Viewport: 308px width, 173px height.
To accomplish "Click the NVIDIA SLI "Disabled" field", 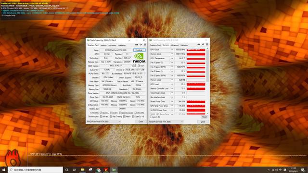I will (122, 109).
